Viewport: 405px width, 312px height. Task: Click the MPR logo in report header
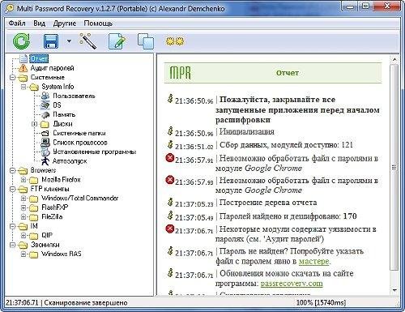tap(180, 73)
